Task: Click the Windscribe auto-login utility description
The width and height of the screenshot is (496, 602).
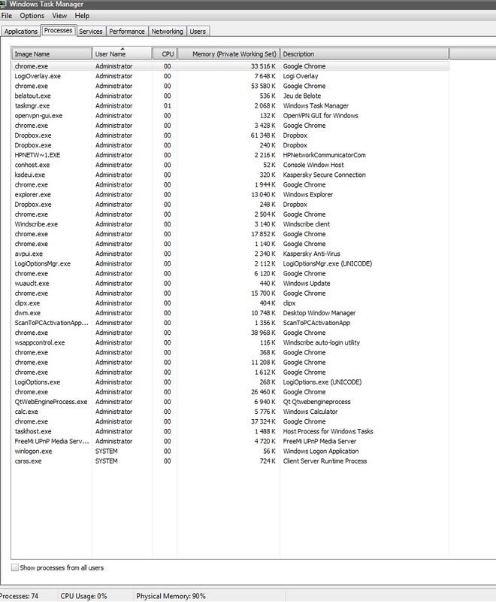Action: click(321, 342)
